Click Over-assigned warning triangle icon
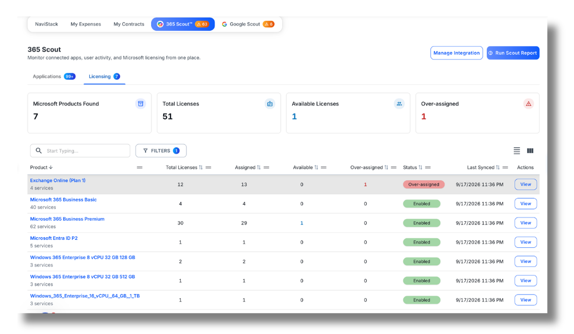The width and height of the screenshot is (574, 334). tap(528, 104)
